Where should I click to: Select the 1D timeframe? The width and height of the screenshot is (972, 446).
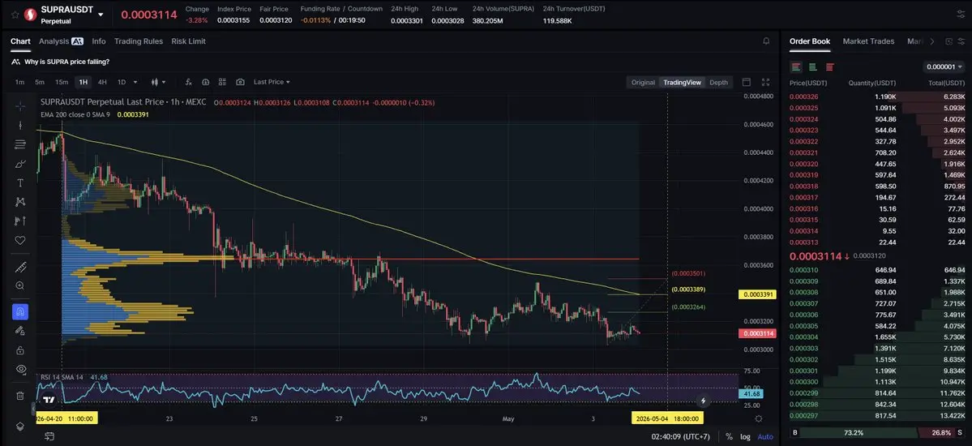click(x=122, y=82)
